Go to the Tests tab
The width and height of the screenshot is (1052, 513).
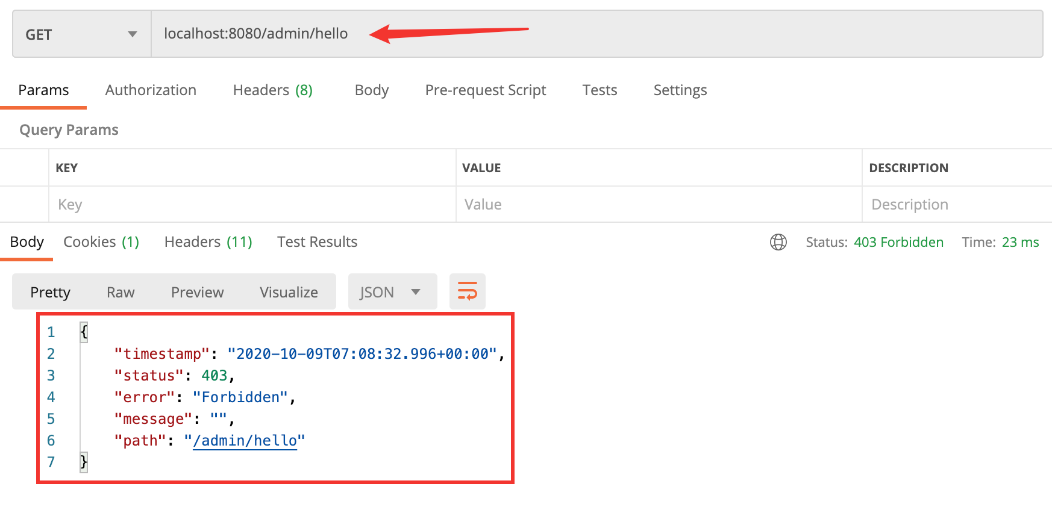tap(599, 90)
